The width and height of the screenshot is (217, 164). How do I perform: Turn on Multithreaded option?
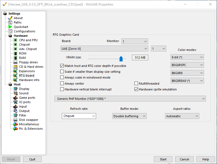click(x=136, y=84)
